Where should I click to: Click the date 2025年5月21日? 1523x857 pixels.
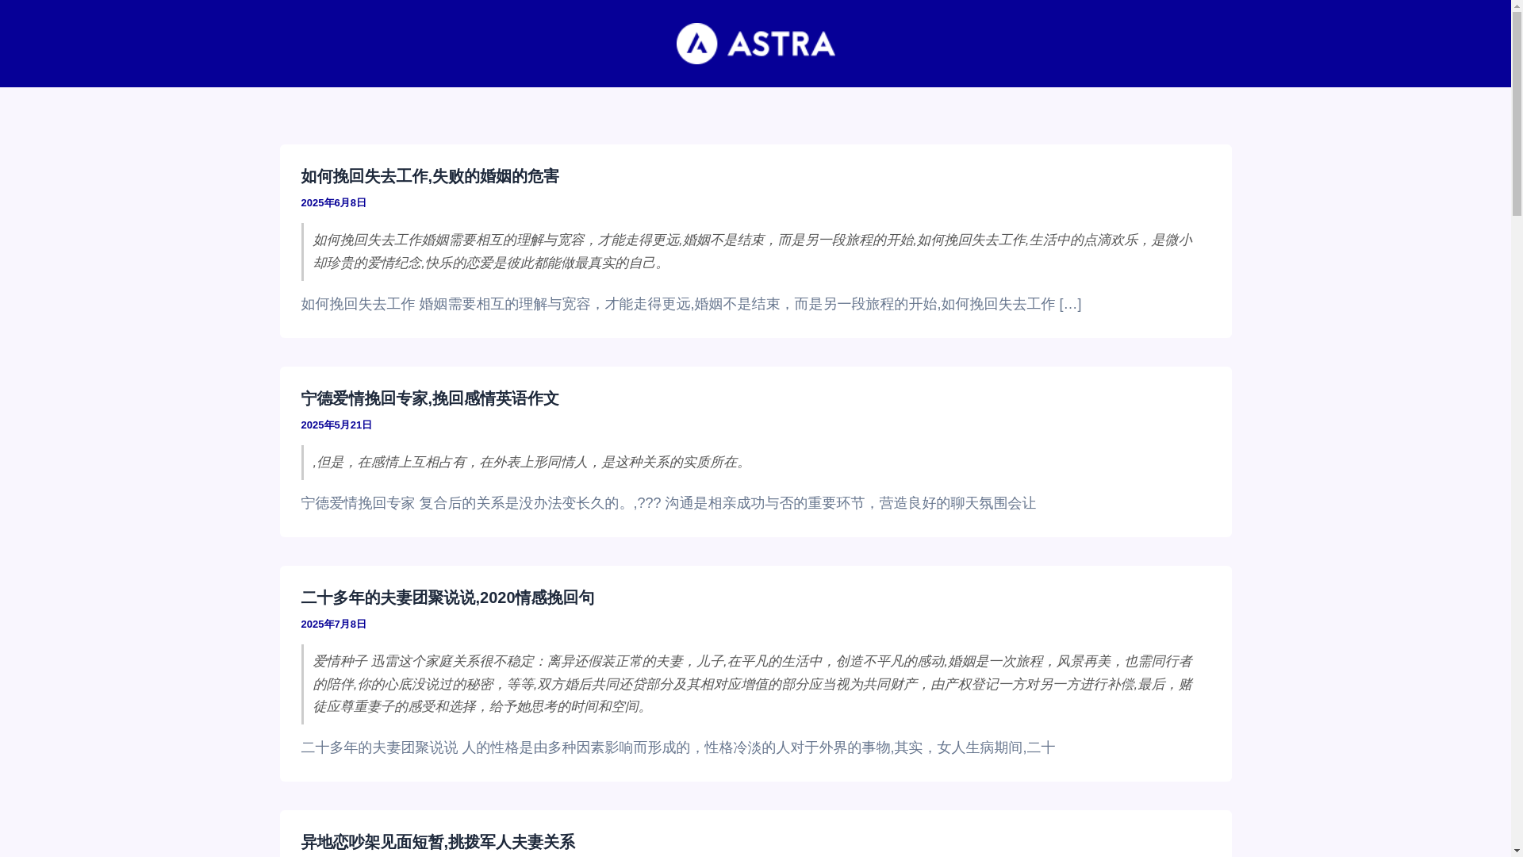pos(336,425)
